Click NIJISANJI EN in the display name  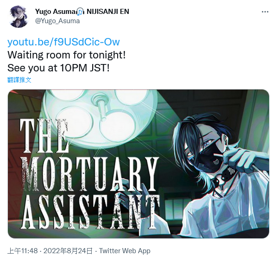click(x=108, y=12)
